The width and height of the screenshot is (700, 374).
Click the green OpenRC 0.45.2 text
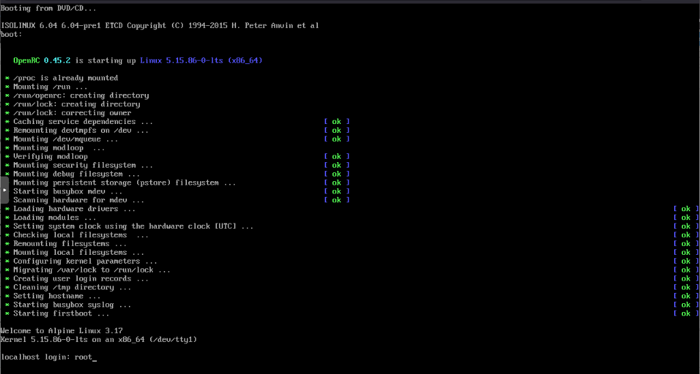(x=38, y=61)
